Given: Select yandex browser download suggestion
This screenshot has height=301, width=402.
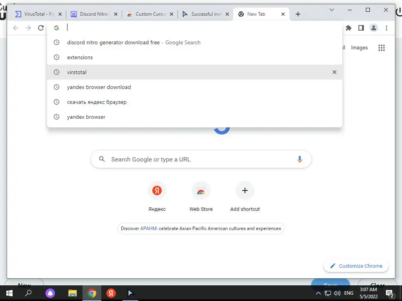Looking at the screenshot, I should [195, 87].
